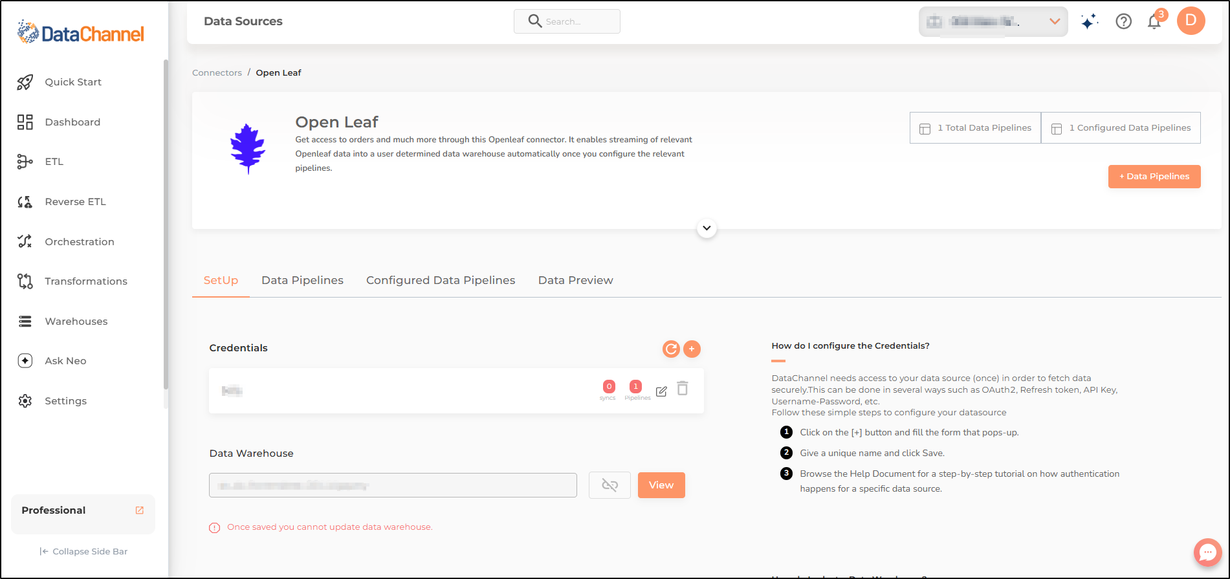Viewport: 1230px width, 579px height.
Task: Click the Search field
Action: (x=567, y=21)
